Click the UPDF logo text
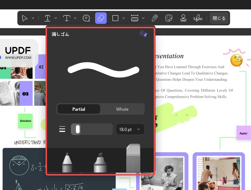251x190 pixels. 18,50
